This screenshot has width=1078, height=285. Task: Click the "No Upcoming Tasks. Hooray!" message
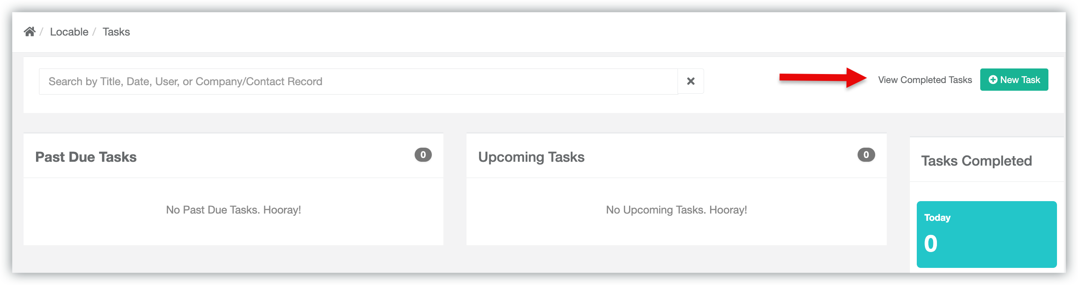pyautogui.click(x=676, y=210)
